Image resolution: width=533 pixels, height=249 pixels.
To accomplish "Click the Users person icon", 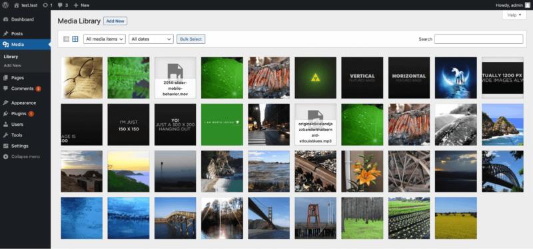I will point(5,124).
